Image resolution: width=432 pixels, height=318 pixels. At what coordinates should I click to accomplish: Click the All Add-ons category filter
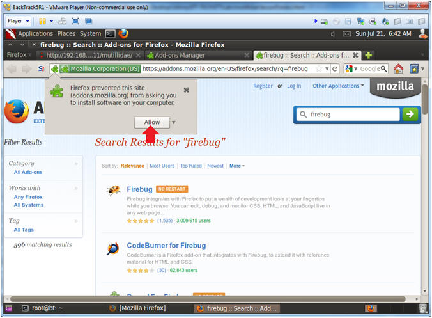pyautogui.click(x=28, y=172)
